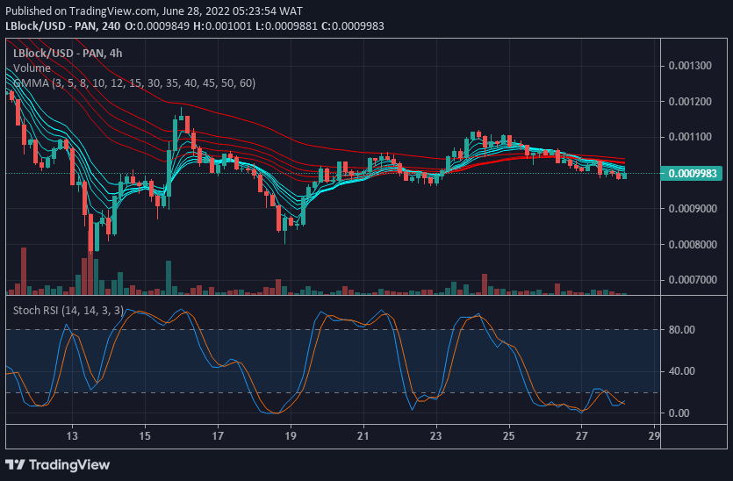Click the 0.0008000 price axis label

[693, 245]
